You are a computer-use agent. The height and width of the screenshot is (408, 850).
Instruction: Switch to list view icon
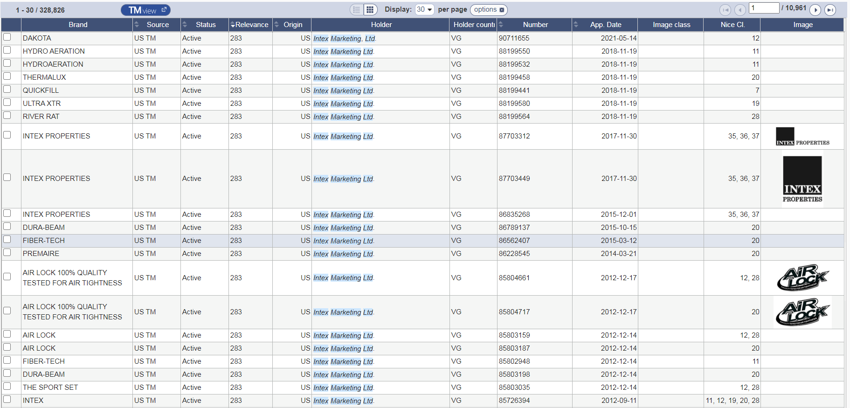357,10
